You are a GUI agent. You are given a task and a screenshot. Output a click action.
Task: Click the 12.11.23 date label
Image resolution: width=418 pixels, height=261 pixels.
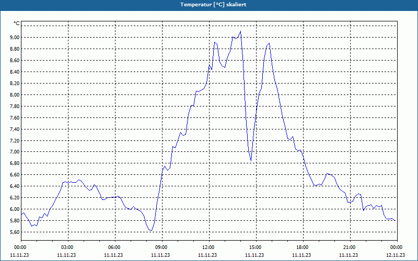pyautogui.click(x=396, y=255)
